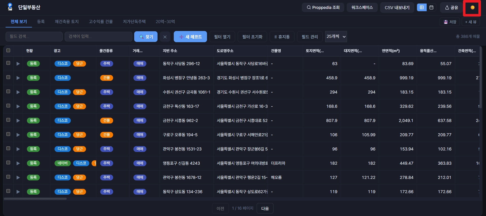Click the 이전 previous page button
Image resolution: width=486 pixels, height=216 pixels.
coord(220,208)
